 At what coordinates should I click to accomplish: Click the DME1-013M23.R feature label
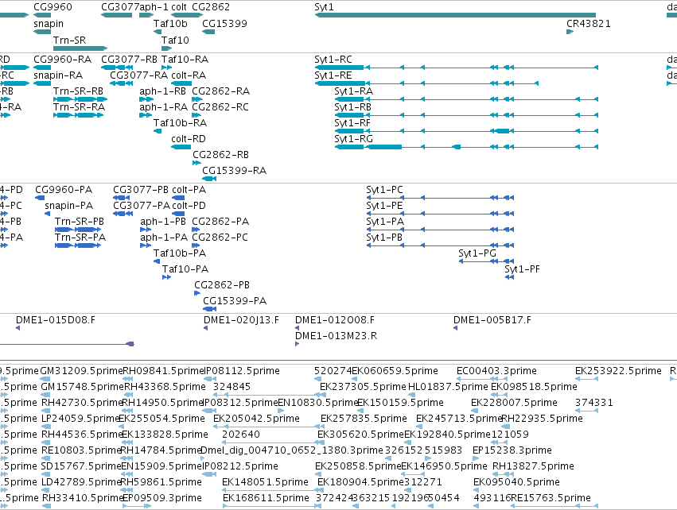[x=336, y=336]
